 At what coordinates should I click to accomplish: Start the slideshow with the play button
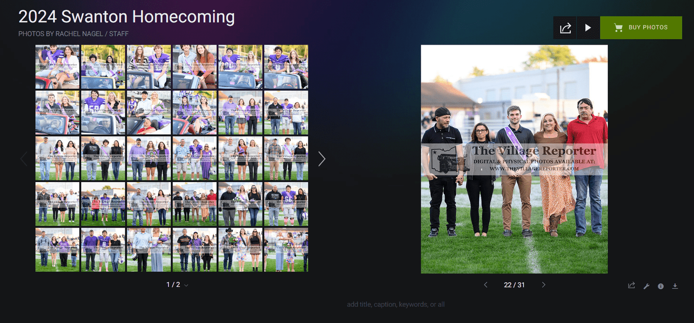[588, 28]
